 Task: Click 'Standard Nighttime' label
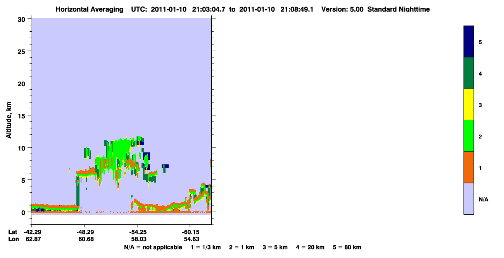399,9
